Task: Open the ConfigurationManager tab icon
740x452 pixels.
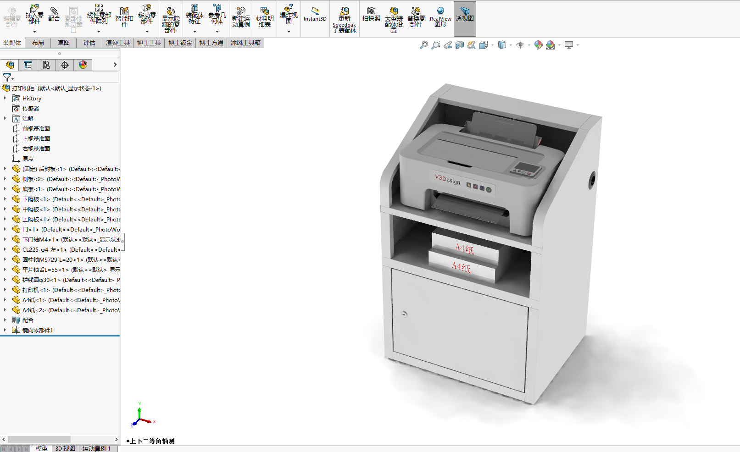Action: 46,65
